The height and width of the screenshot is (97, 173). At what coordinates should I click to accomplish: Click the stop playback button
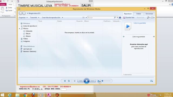(75, 81)
